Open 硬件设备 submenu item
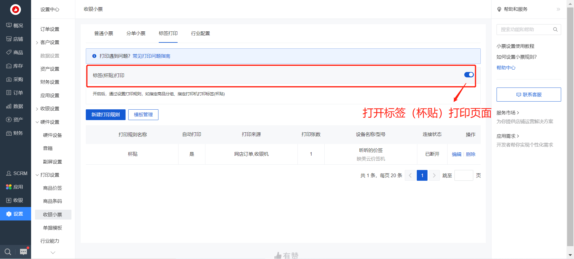This screenshot has width=574, height=259. pyautogui.click(x=53, y=135)
